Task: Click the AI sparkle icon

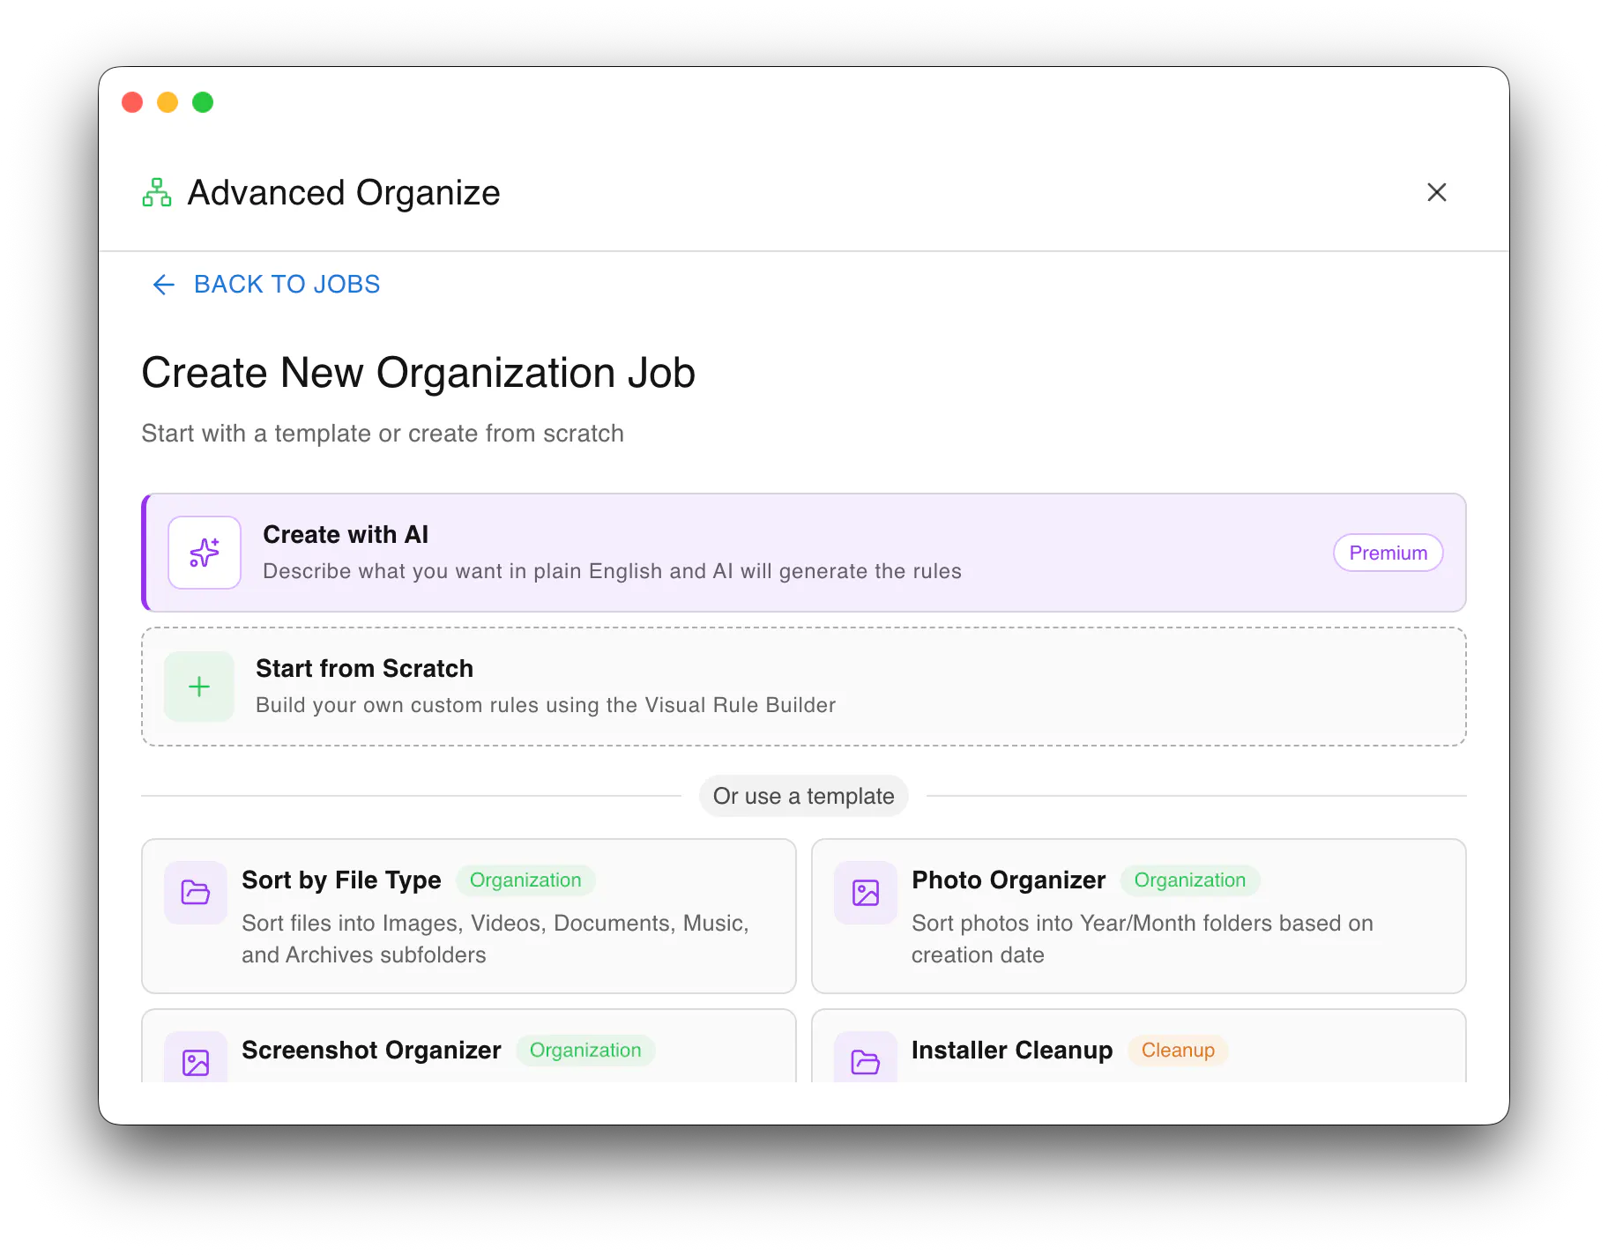Action: [205, 553]
